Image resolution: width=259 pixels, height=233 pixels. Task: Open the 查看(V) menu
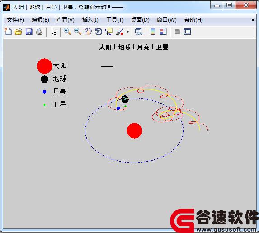66,20
